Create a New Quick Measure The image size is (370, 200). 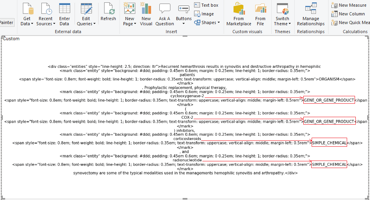[350, 22]
